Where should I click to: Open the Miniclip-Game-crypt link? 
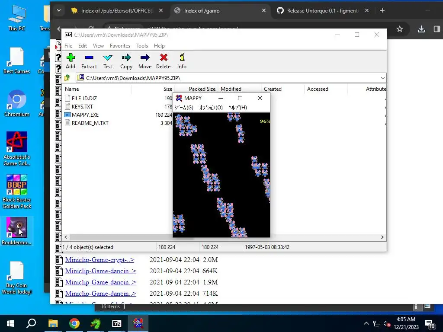click(100, 260)
